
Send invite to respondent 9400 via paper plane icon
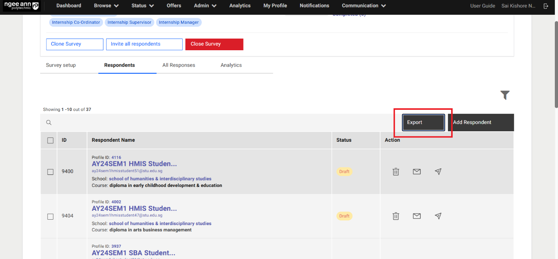click(438, 171)
